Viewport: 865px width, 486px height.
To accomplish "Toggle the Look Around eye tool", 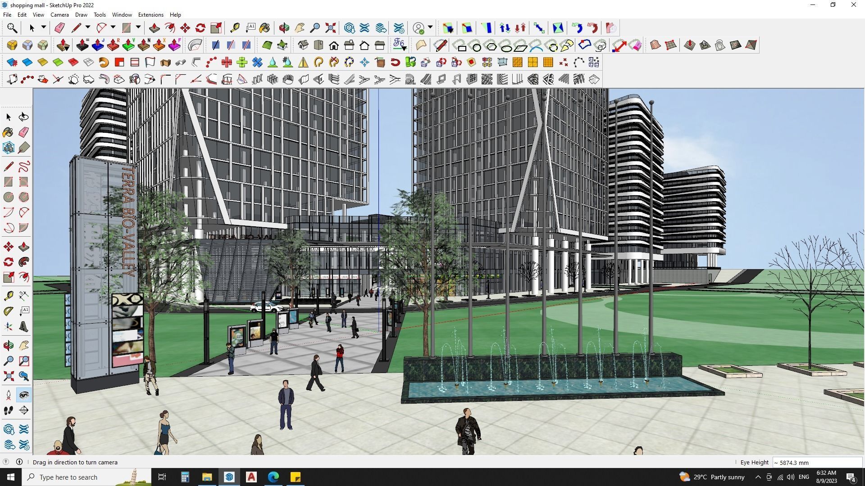I will click(24, 395).
